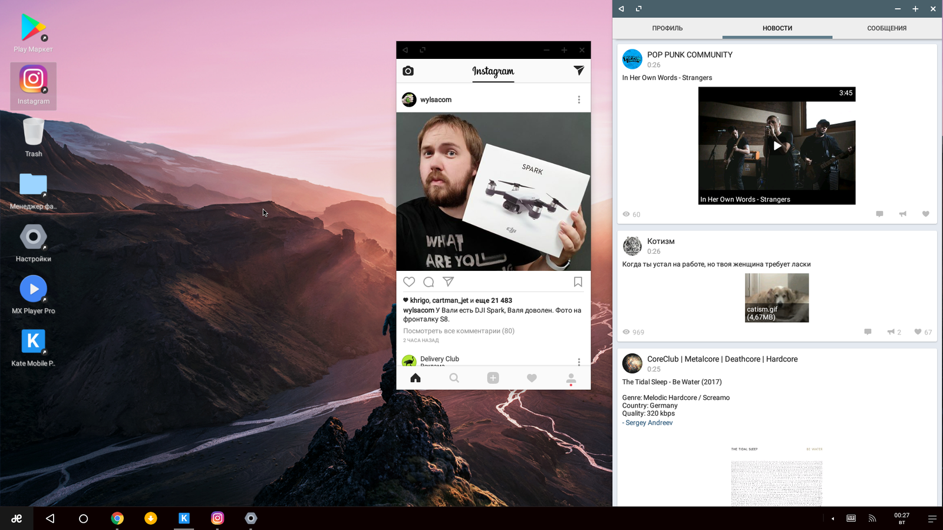Viewport: 943px width, 530px height.
Task: Open Instagram direct messages paper plane
Action: (579, 71)
